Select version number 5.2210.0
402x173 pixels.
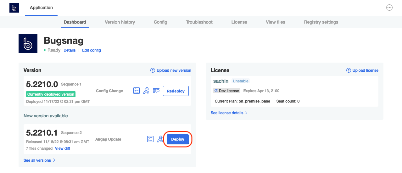(x=42, y=84)
